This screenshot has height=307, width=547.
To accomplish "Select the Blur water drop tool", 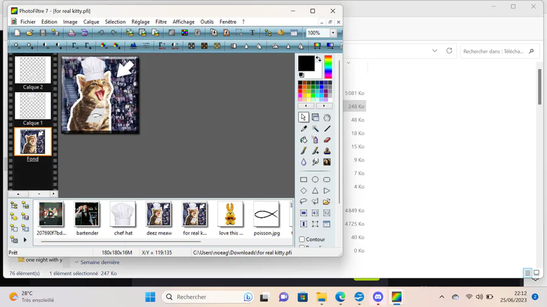I will [303, 162].
